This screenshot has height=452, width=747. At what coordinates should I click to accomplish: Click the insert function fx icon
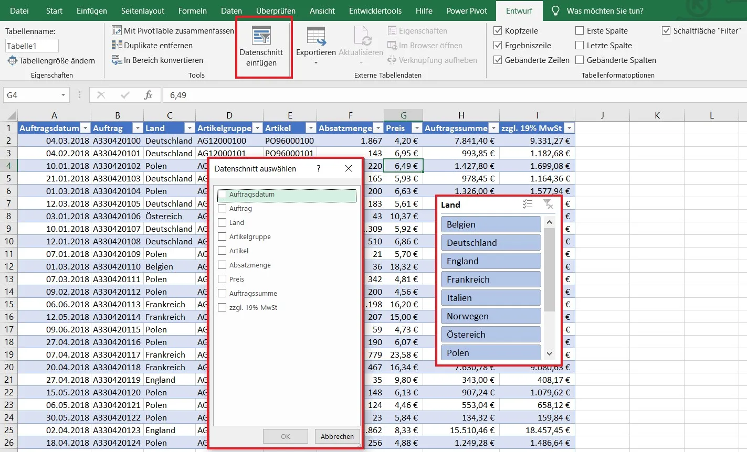pos(148,95)
